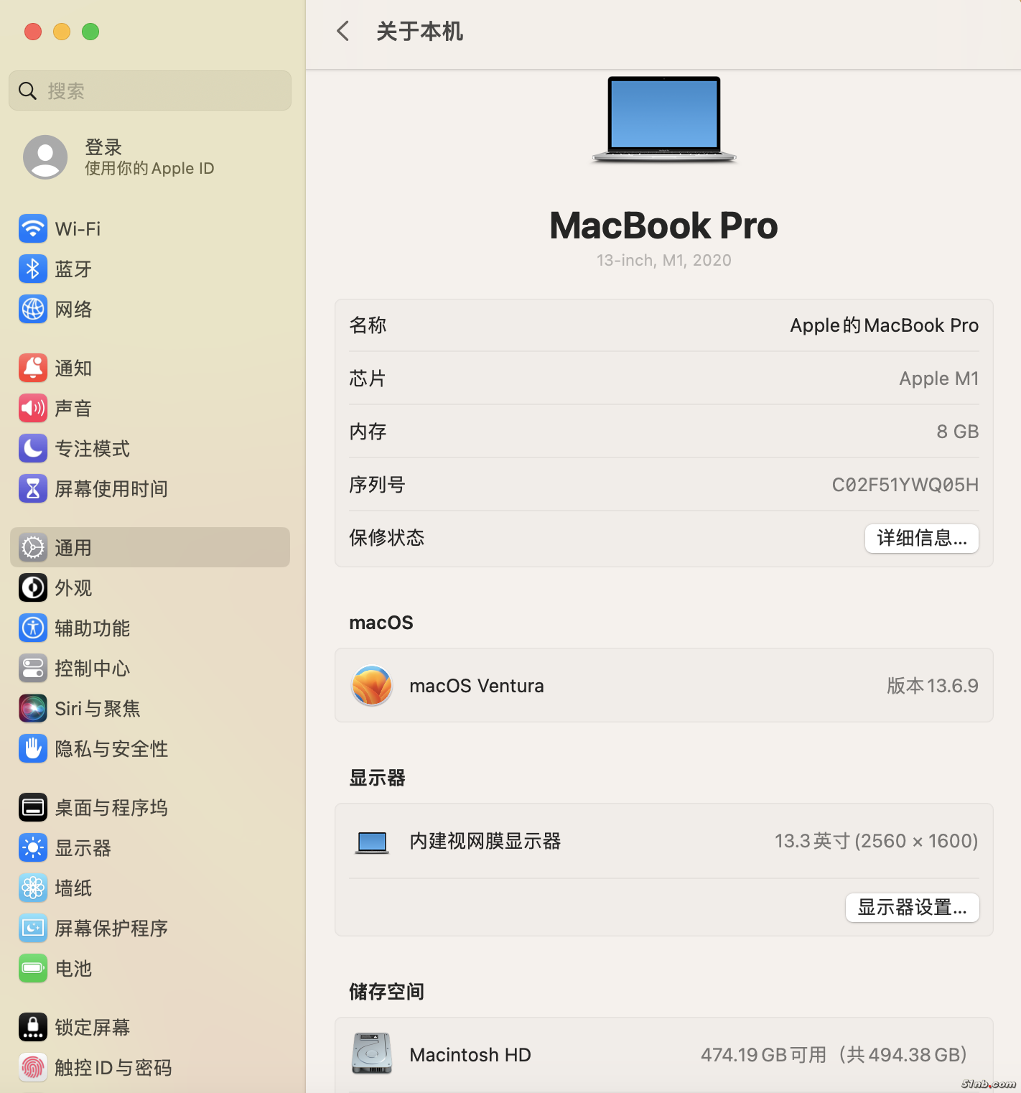
Task: Go back with the left chevron
Action: [x=343, y=31]
